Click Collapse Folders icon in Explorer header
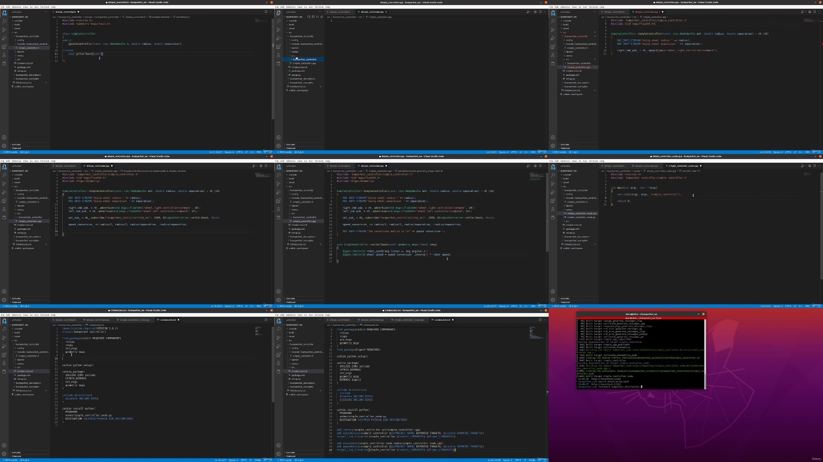 coord(321,17)
